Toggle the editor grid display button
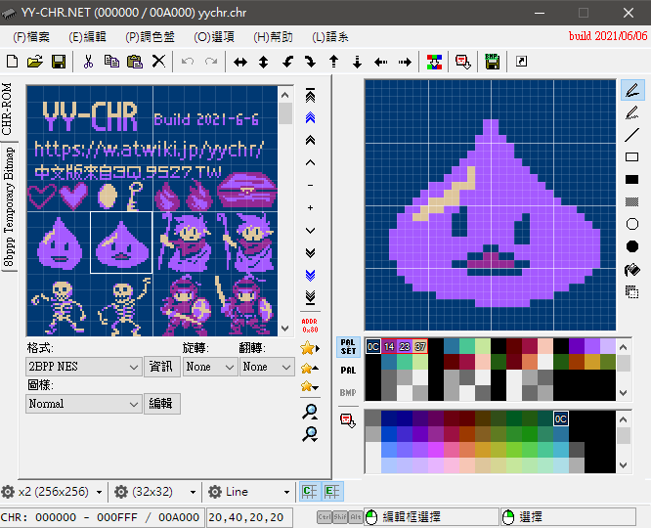 [331, 492]
